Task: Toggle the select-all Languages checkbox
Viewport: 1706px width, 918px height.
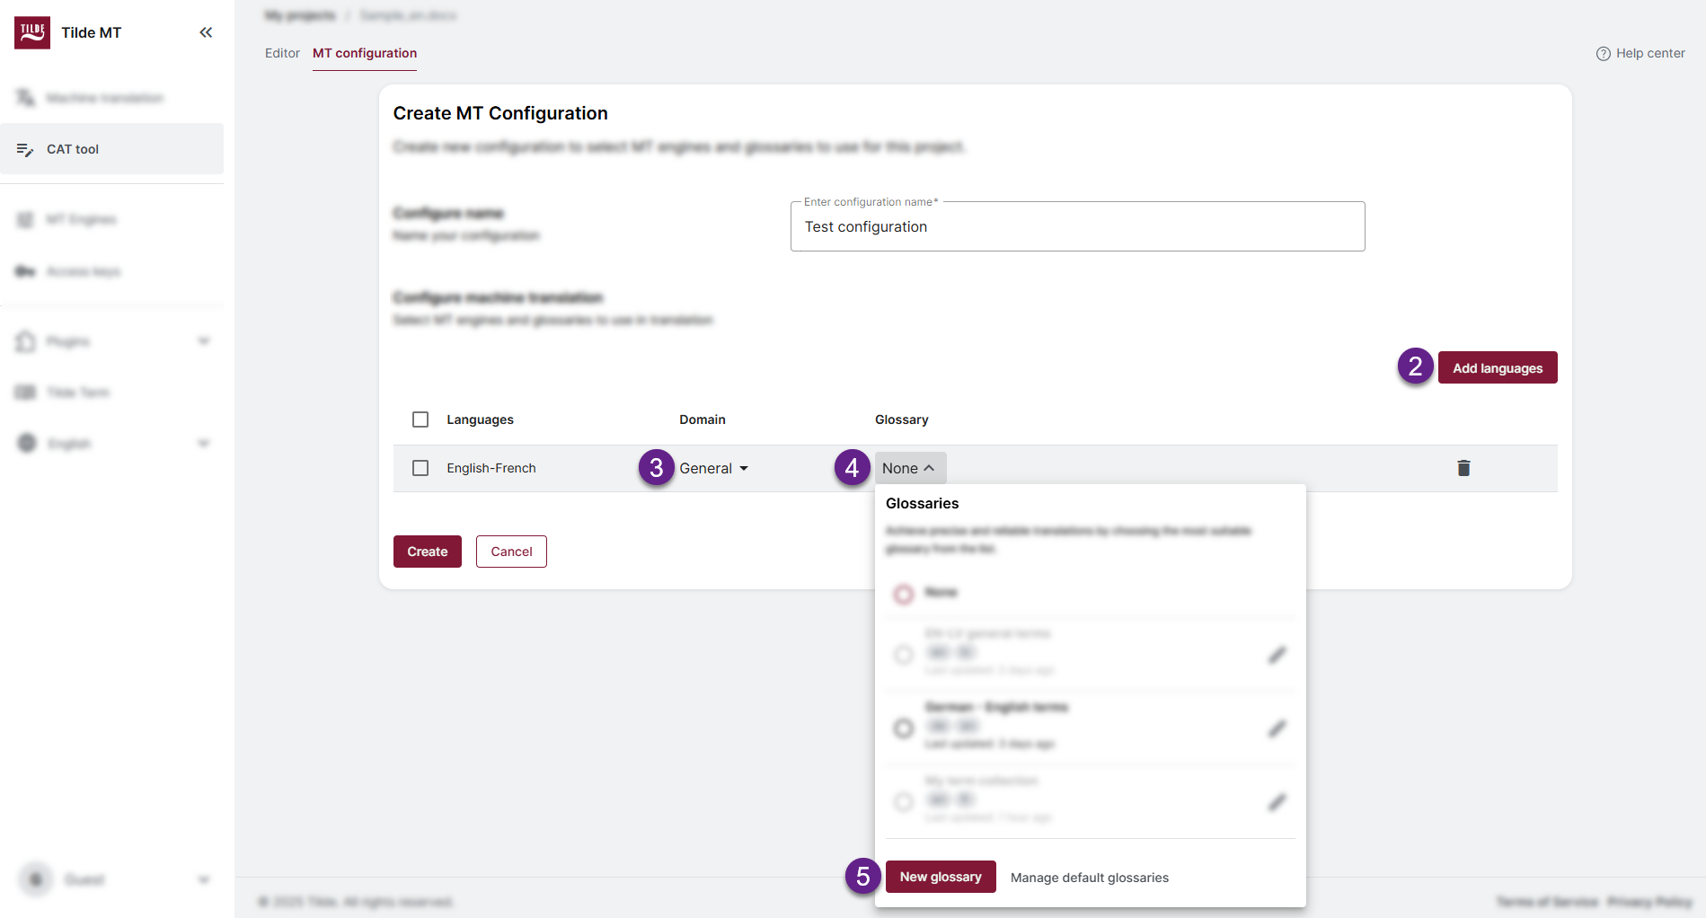Action: pyautogui.click(x=420, y=419)
